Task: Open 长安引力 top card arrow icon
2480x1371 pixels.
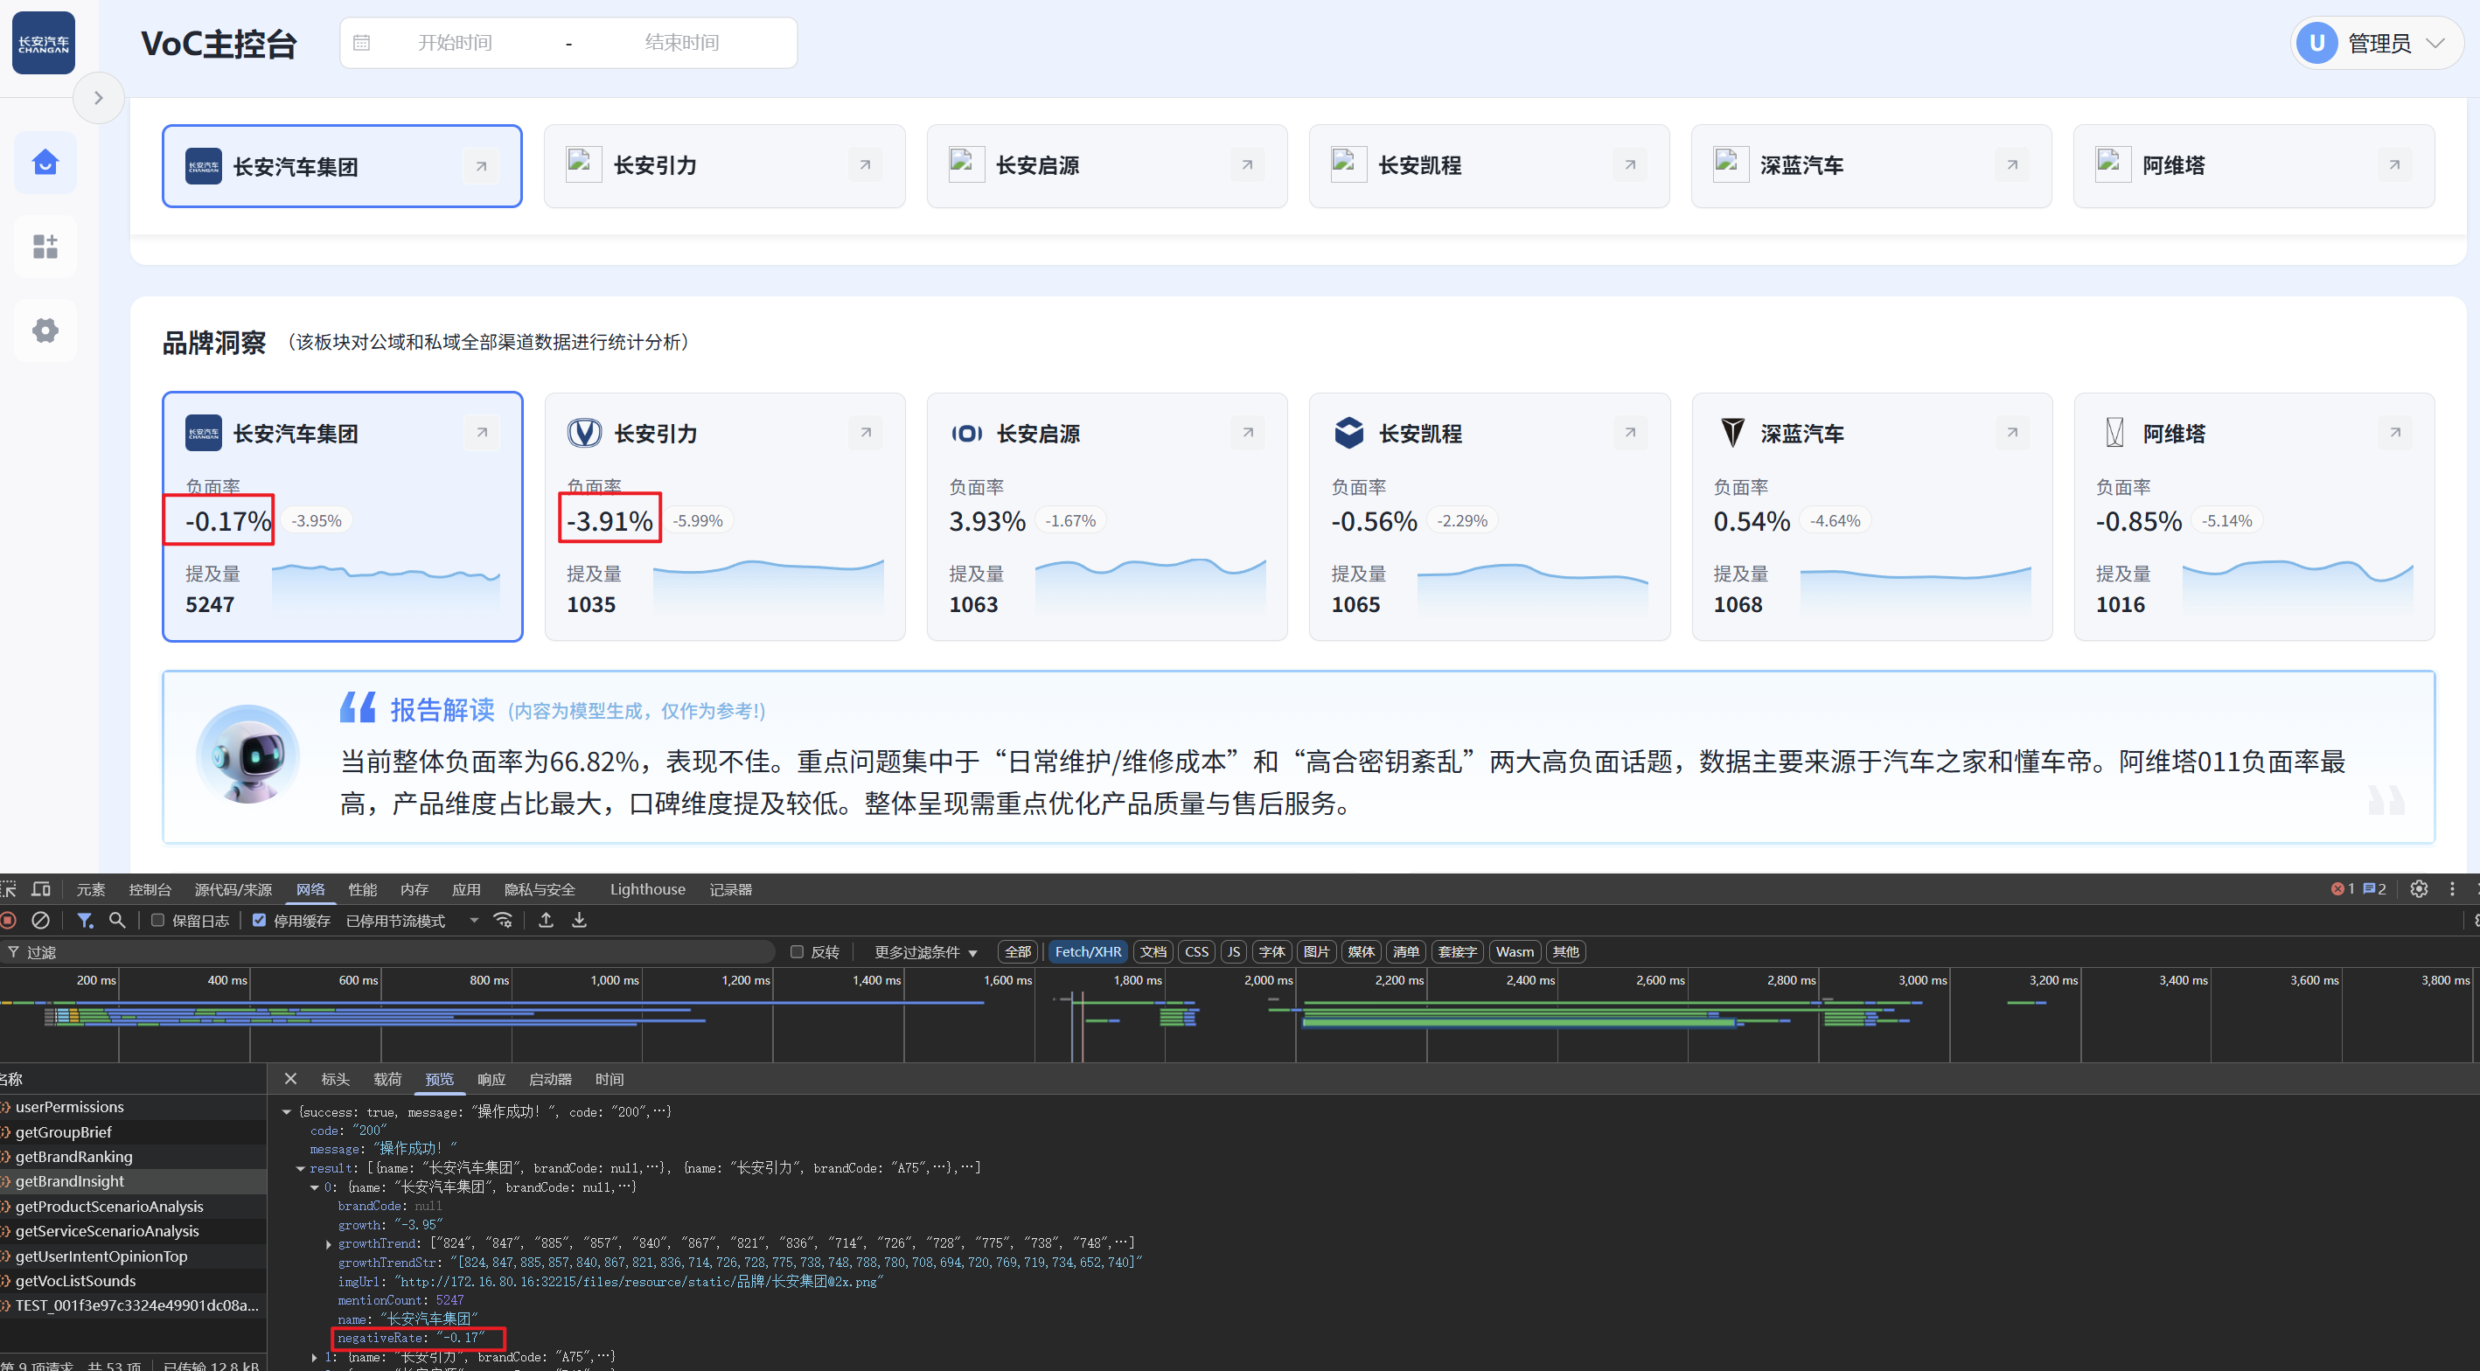Action: (x=865, y=164)
